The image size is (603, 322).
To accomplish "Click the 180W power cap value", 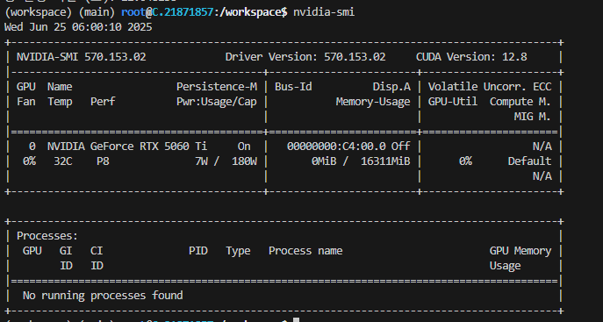I will (244, 161).
